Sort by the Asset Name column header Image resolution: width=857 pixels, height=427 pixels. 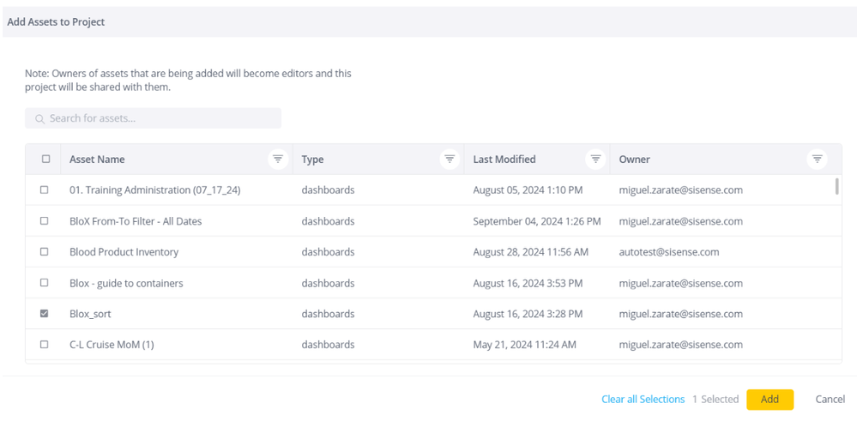tap(97, 159)
